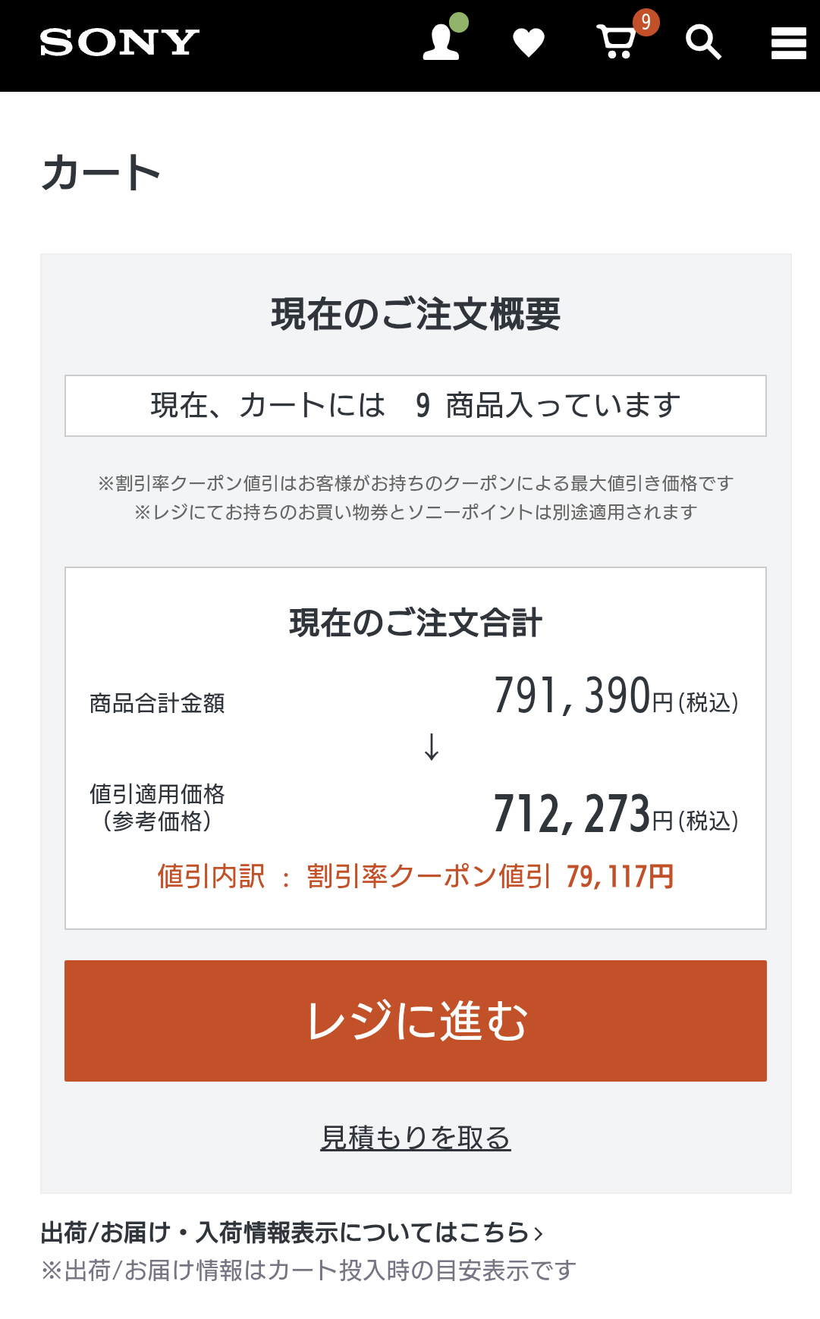Screen dimensions: 820x1319
Task: Click the 現在のご注文概要 heading
Action: (x=416, y=314)
